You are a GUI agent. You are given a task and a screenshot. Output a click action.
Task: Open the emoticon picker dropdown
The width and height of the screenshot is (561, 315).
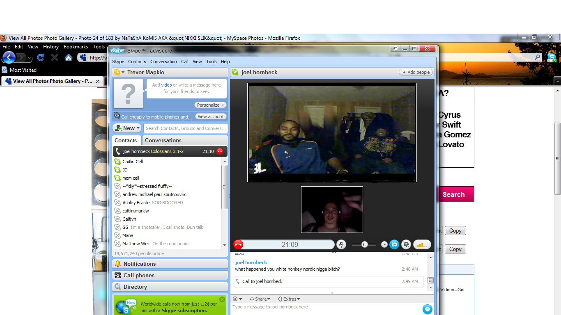[237, 299]
